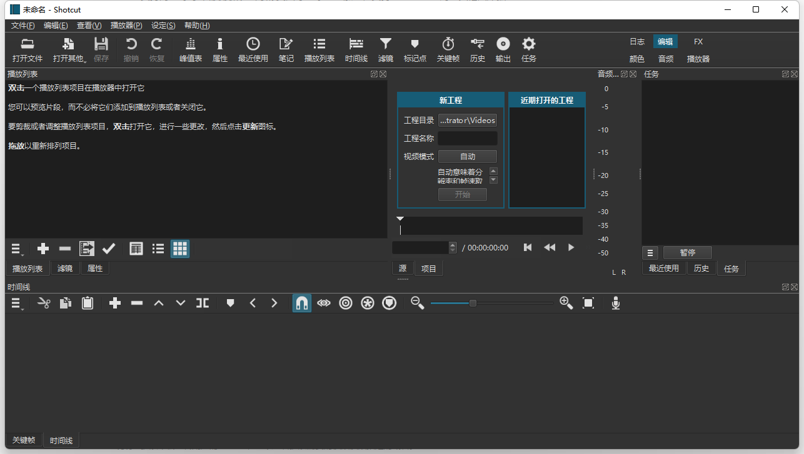804x454 pixels.
Task: Click the 暂停 button in tasks panel
Action: [687, 253]
